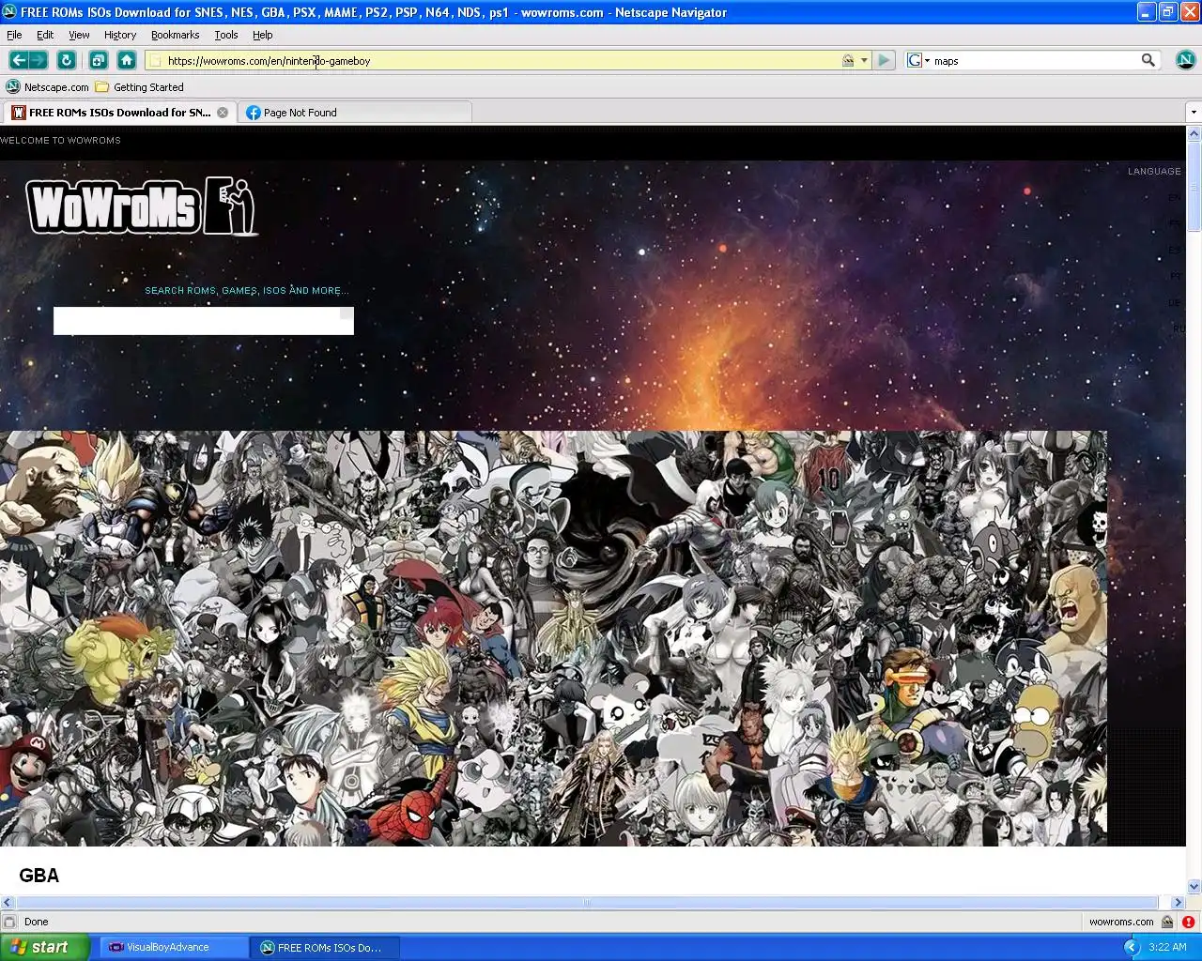Click the vertical scrollbar down arrow
The image size is (1202, 961).
1194,886
